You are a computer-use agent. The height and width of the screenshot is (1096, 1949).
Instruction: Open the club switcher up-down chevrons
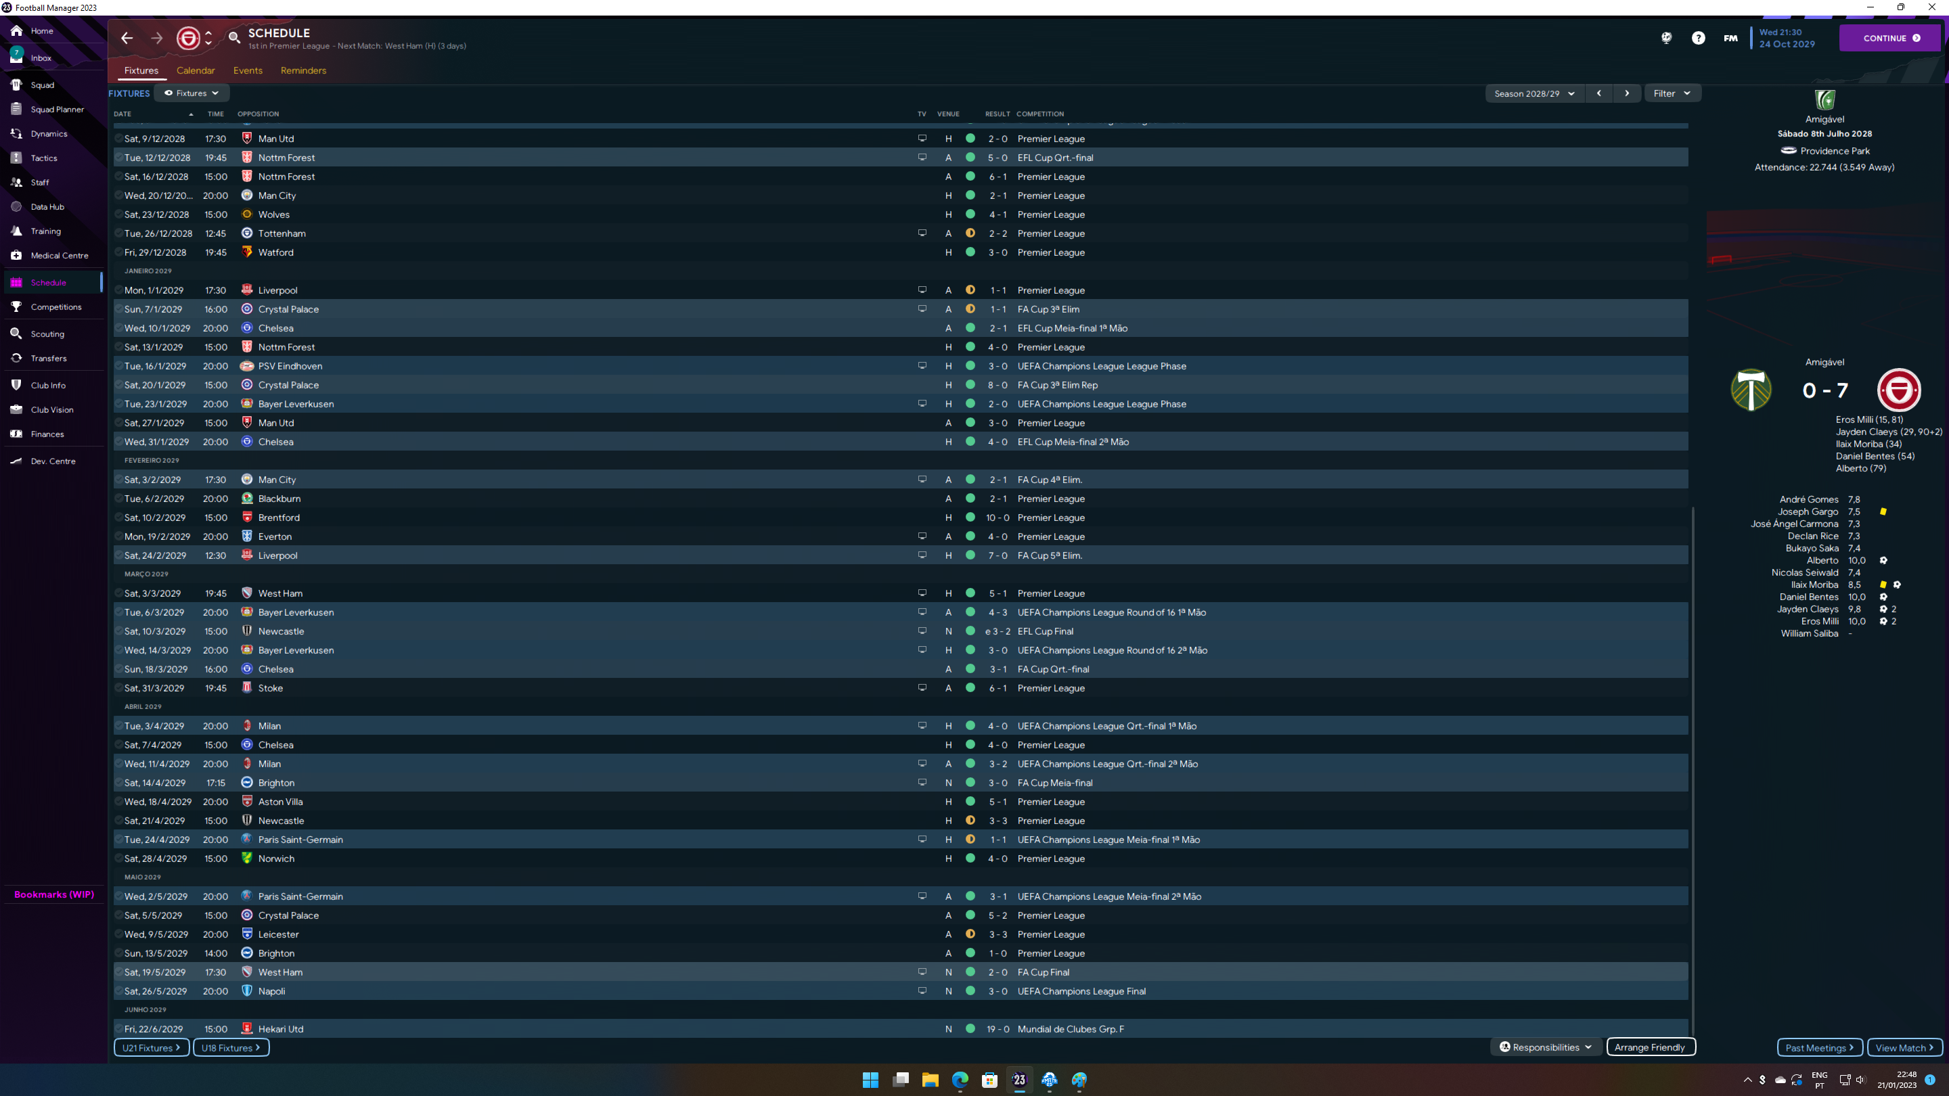coord(209,38)
